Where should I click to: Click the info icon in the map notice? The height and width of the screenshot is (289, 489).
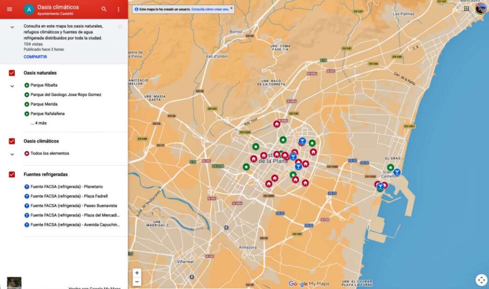[x=136, y=10]
